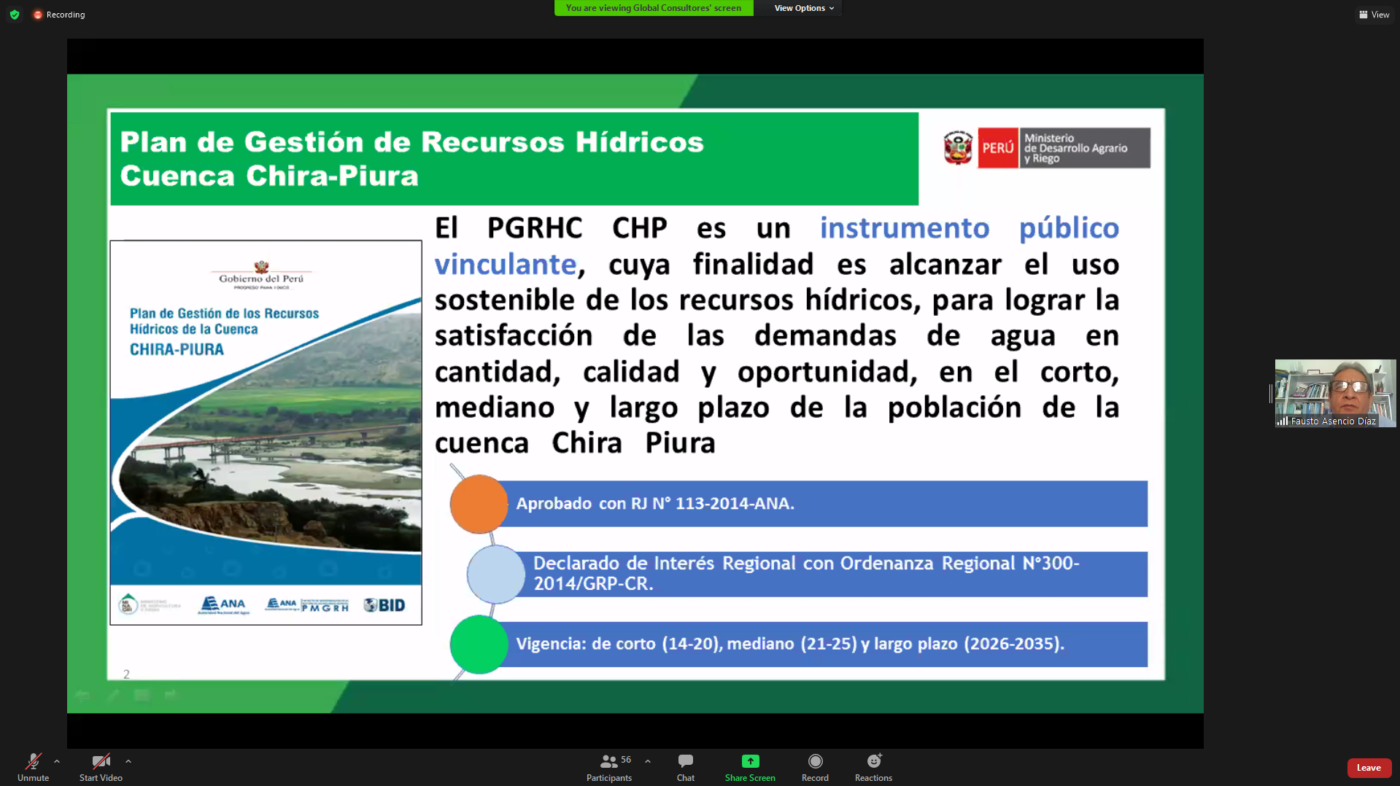Image resolution: width=1400 pixels, height=786 pixels.
Task: Open the View layout menu
Action: (x=1374, y=15)
